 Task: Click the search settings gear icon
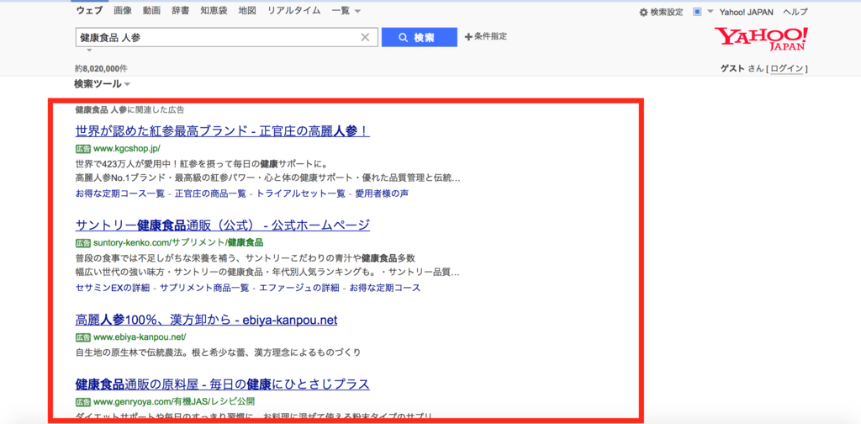point(643,12)
